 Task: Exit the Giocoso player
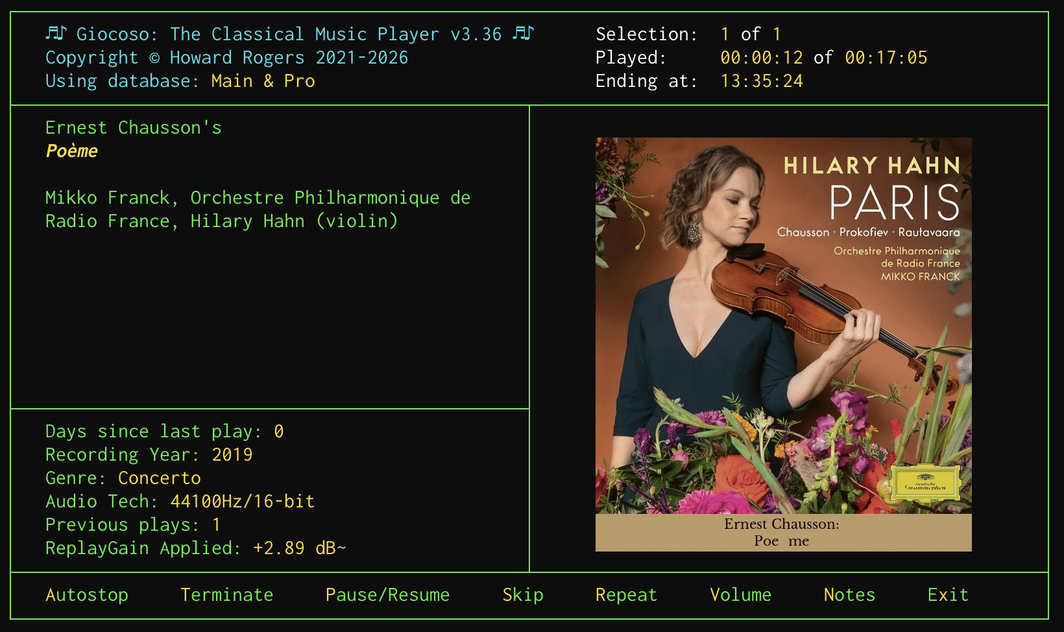(947, 594)
